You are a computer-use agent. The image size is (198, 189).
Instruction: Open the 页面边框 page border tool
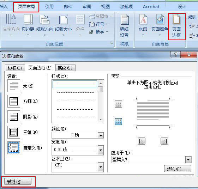coord(176,26)
